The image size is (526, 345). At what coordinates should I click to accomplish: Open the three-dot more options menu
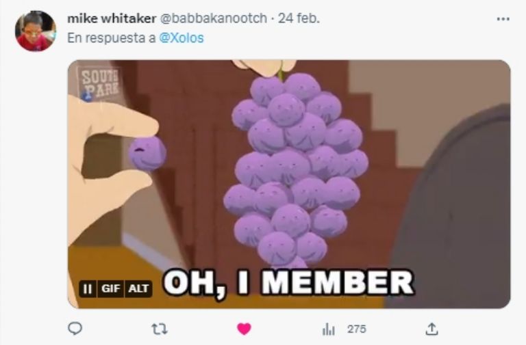click(x=503, y=19)
